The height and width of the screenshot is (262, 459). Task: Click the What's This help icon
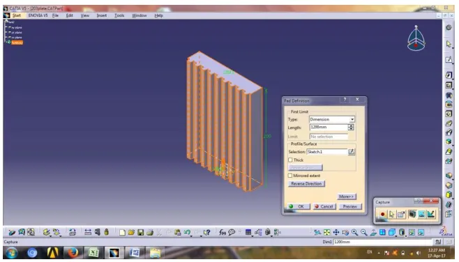click(207, 233)
